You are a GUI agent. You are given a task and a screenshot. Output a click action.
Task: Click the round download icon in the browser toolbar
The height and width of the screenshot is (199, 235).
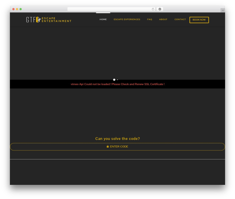(160, 9)
